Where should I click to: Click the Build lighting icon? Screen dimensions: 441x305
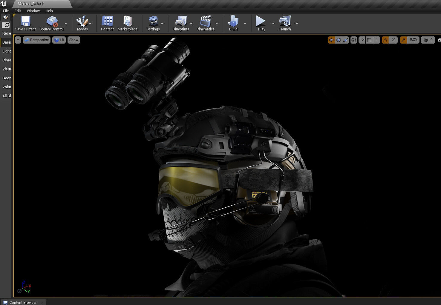pos(233,21)
